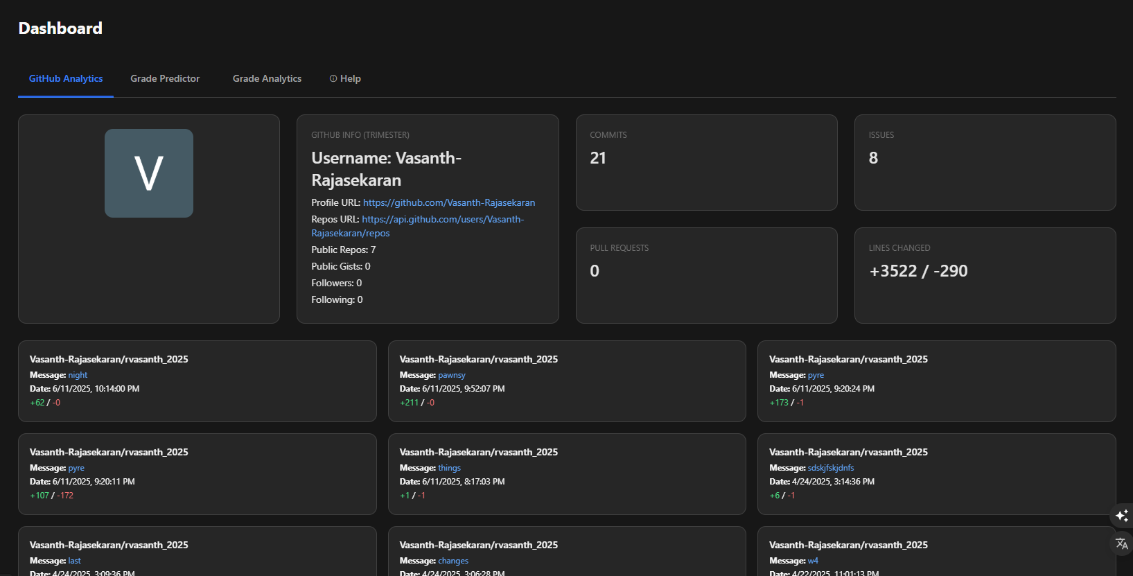The width and height of the screenshot is (1133, 576).
Task: Switch to the Grade Analytics tab
Action: coord(267,79)
